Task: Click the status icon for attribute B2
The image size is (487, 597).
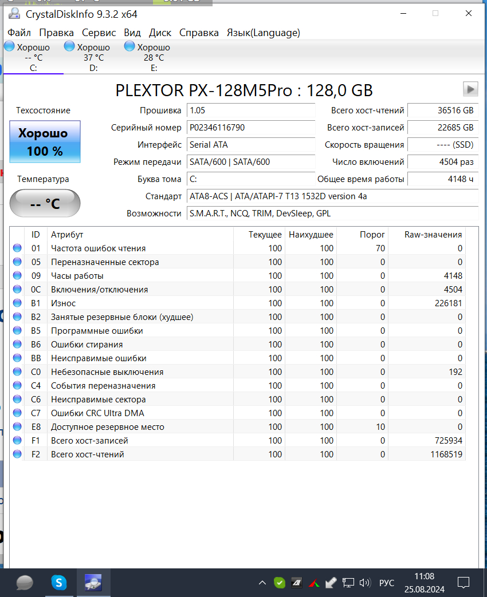Action: (x=17, y=317)
